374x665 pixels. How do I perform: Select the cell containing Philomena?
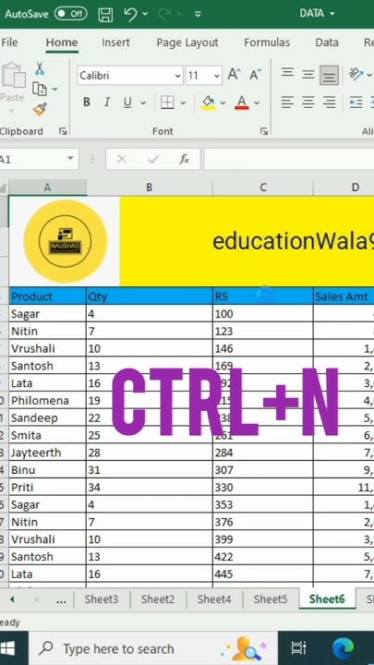coord(47,400)
